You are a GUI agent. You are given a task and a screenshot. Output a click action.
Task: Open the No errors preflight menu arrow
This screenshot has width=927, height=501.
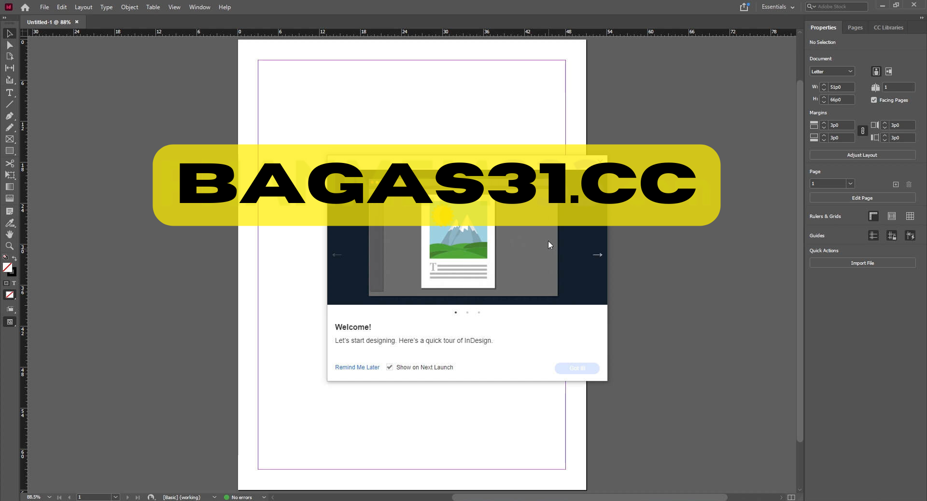coord(264,497)
